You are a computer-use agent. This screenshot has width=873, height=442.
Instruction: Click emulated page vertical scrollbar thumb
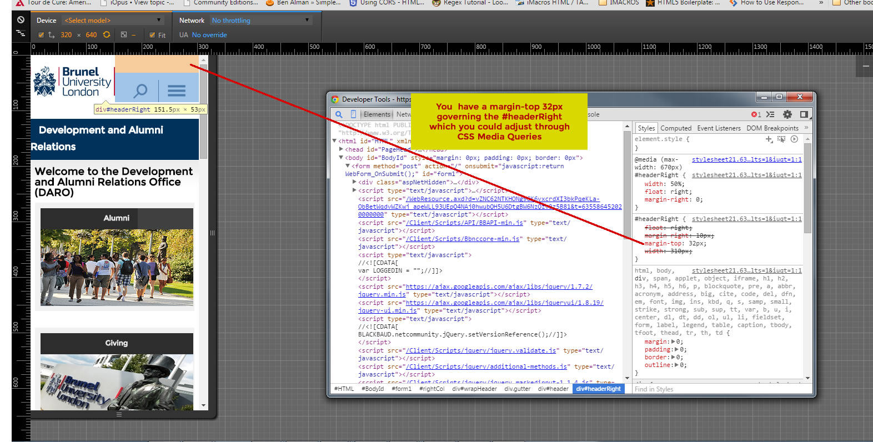[x=203, y=111]
